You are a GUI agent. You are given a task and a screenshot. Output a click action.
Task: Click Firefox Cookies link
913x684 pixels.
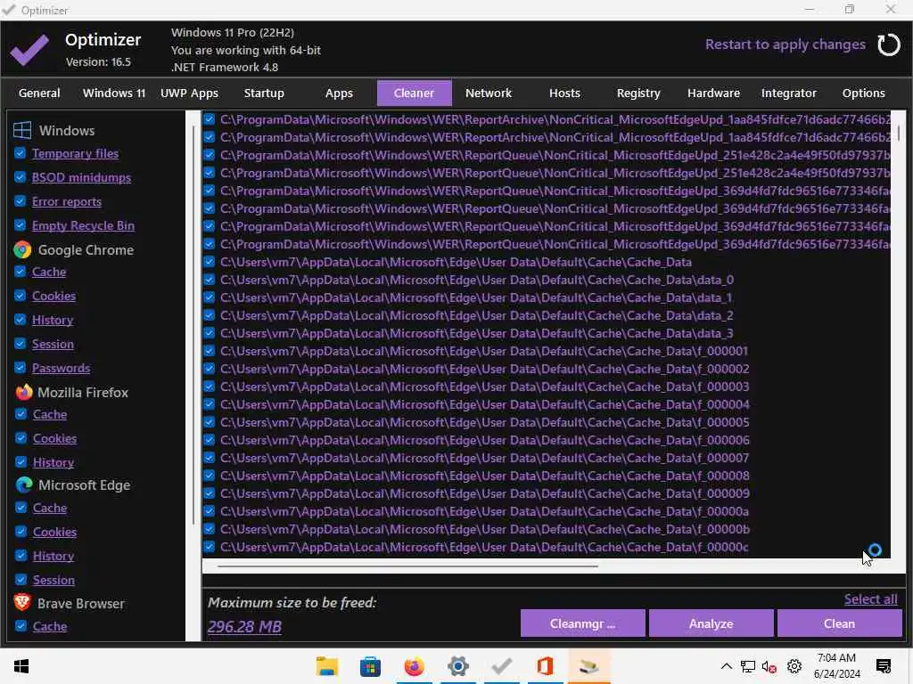click(54, 438)
